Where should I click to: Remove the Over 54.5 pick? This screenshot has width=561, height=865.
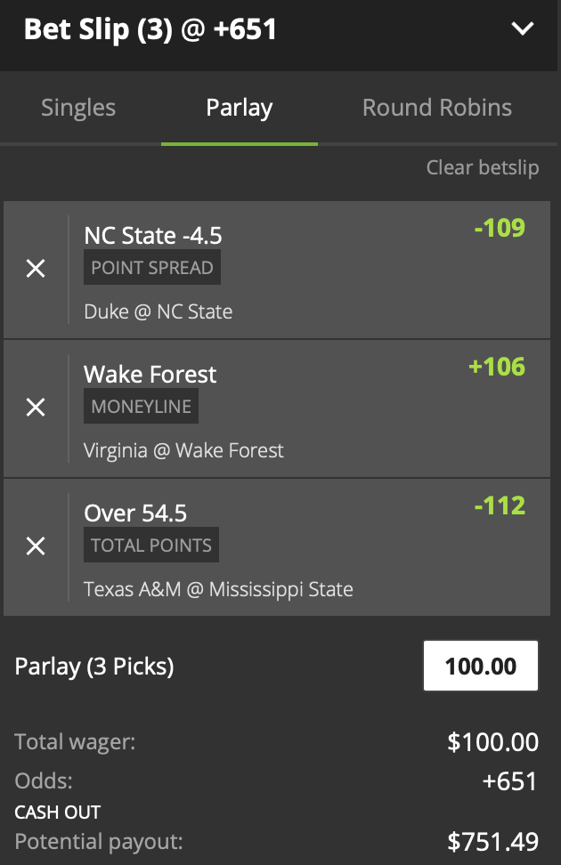pos(36,546)
